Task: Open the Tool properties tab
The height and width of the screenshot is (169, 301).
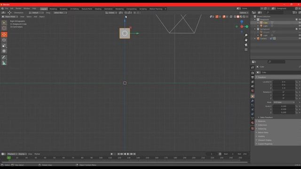Action: point(253,68)
